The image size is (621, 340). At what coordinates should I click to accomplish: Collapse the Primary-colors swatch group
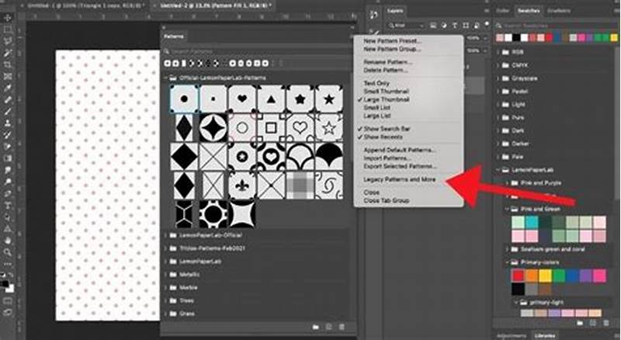point(507,262)
